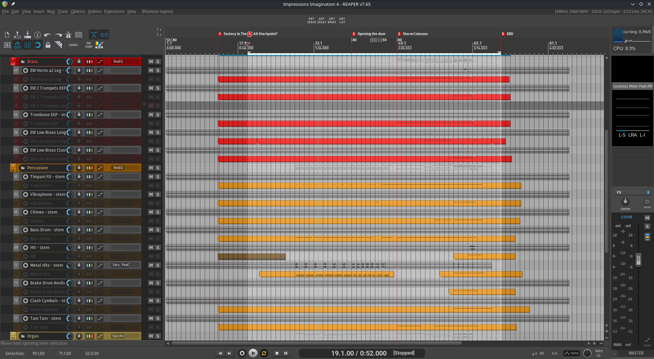Click the ART LIST button

pyautogui.click(x=342, y=20)
